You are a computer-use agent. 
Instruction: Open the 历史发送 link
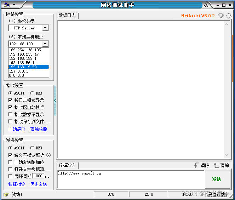39,184
